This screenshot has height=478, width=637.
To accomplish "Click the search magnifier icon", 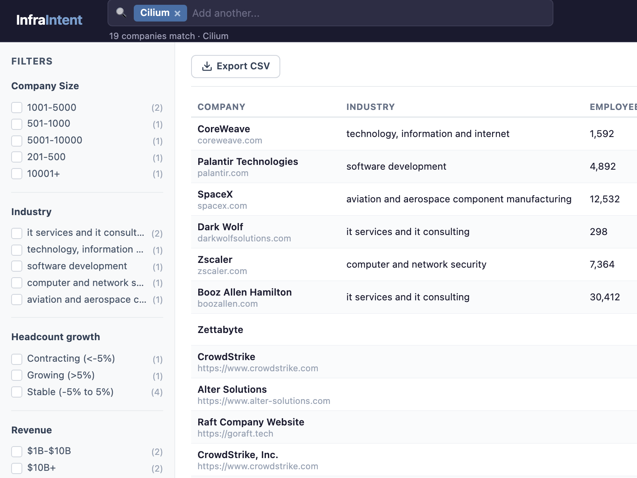I will 121,12.
